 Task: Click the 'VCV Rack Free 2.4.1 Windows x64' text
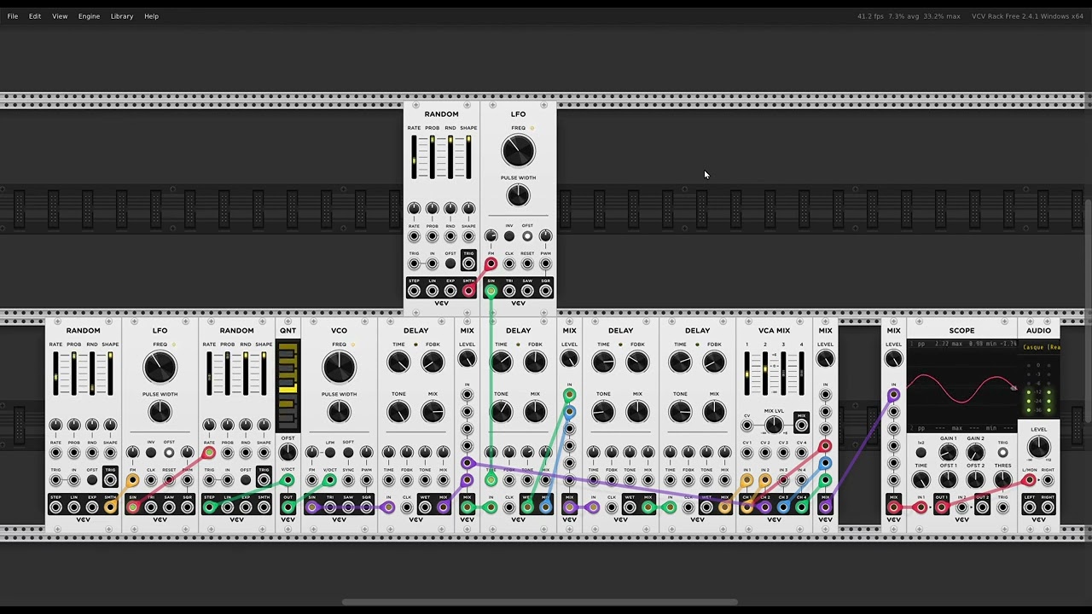1027,16
